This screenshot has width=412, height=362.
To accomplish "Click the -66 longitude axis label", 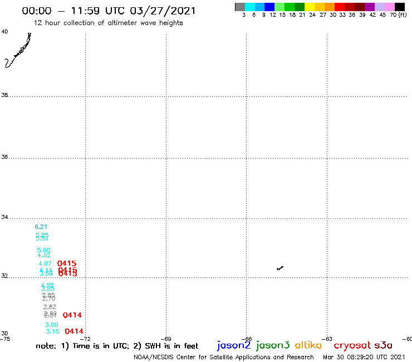I will click(x=247, y=339).
